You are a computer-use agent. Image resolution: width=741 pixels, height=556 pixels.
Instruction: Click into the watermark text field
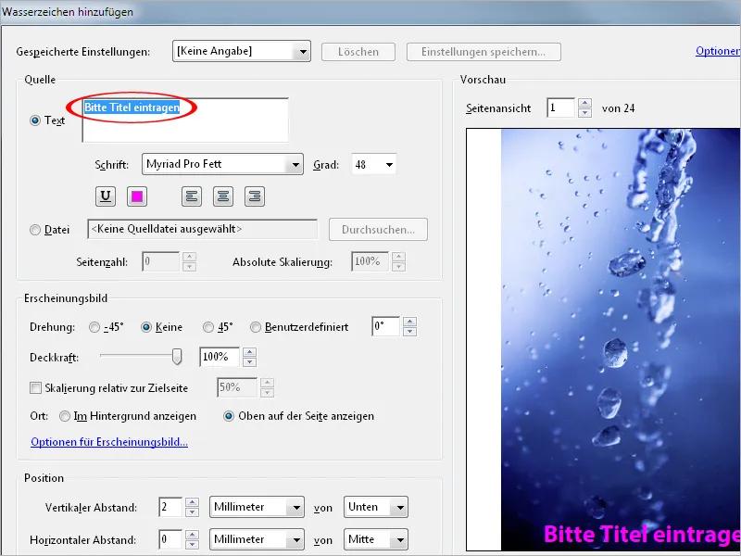coord(185,120)
